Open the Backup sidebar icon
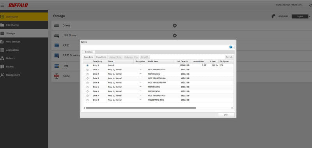The width and height of the screenshot is (312, 148). 2,67
